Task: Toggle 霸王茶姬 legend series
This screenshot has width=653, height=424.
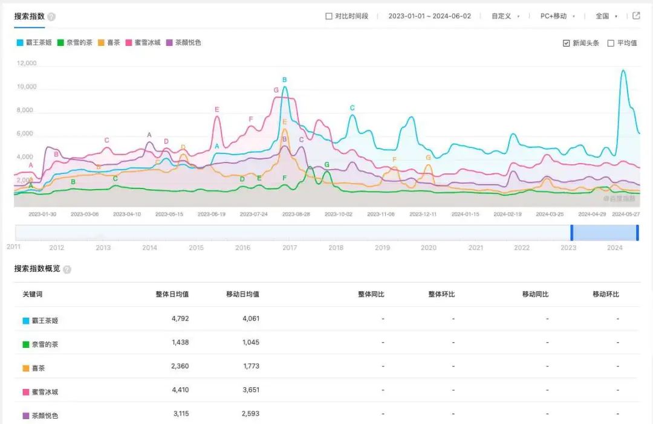Action: coord(34,42)
